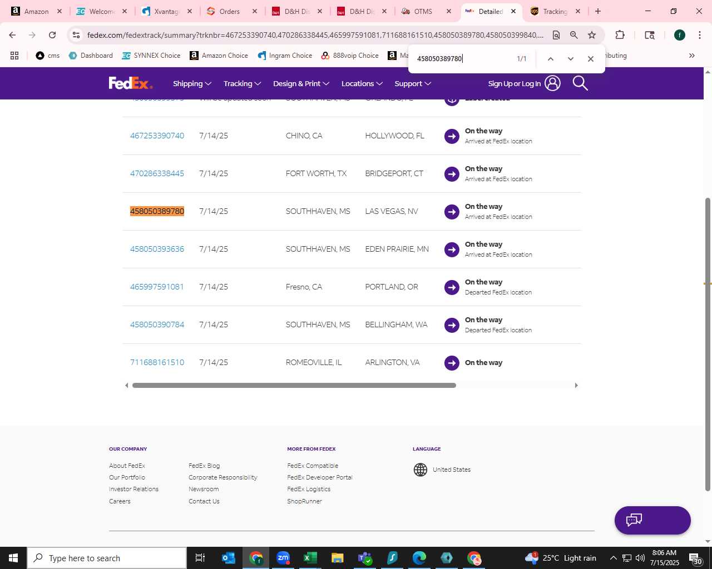
Task: Open Chrome apps grid in bookmarks bar
Action: 14,56
